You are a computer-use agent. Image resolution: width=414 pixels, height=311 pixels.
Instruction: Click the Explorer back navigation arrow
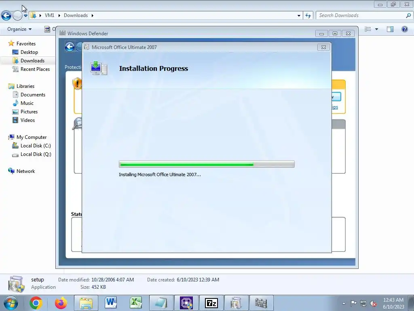pos(6,16)
